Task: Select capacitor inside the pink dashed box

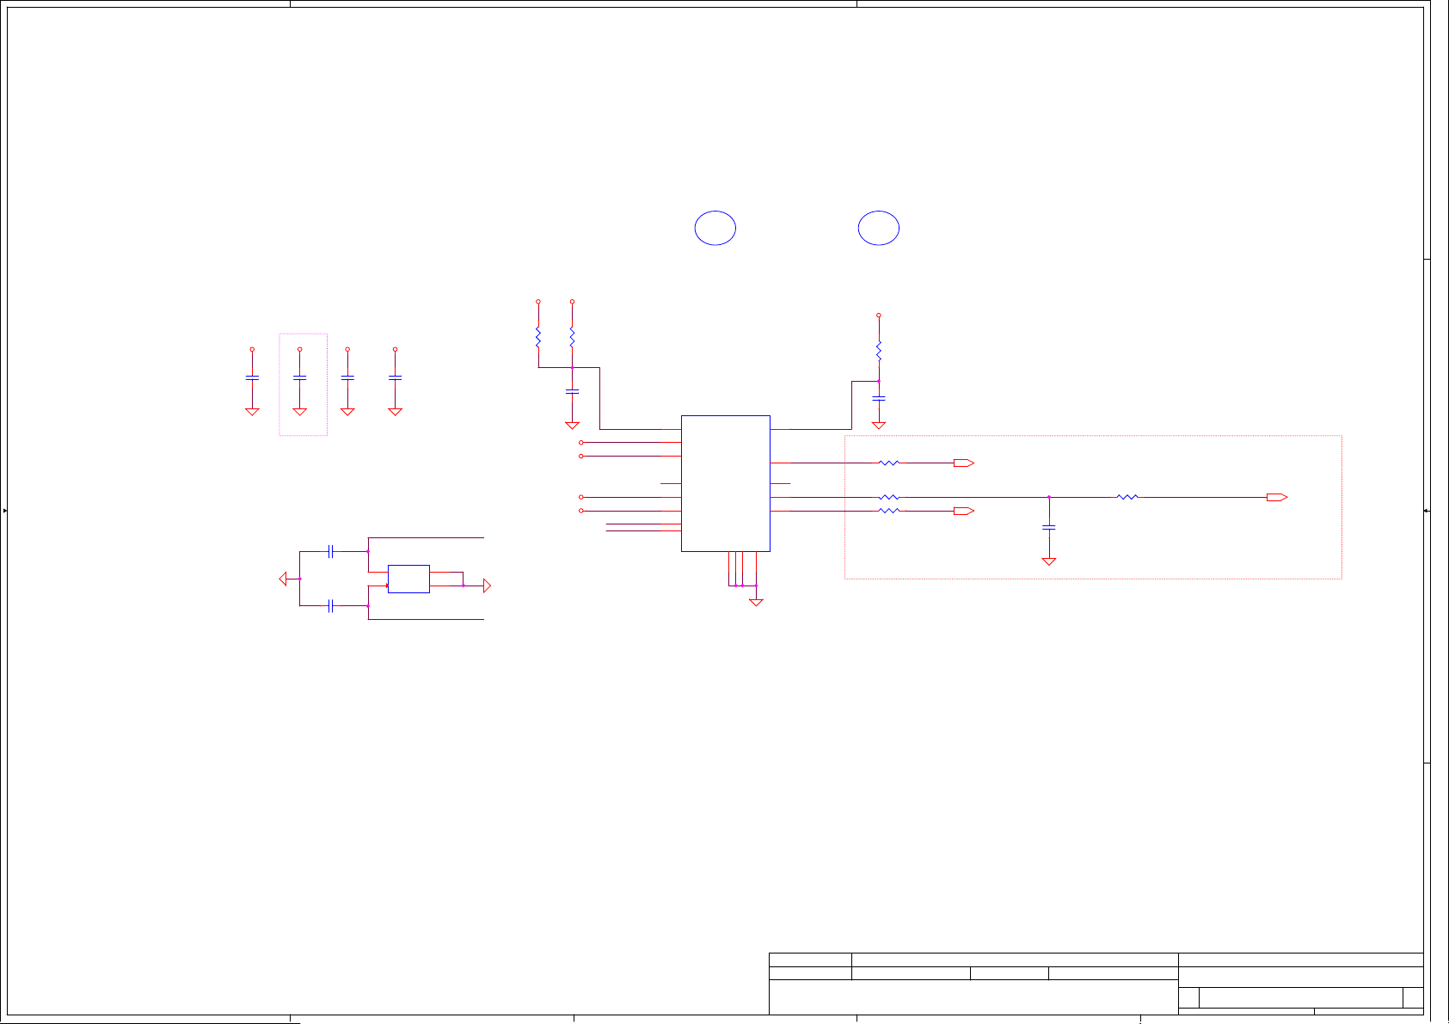Action: [x=299, y=377]
